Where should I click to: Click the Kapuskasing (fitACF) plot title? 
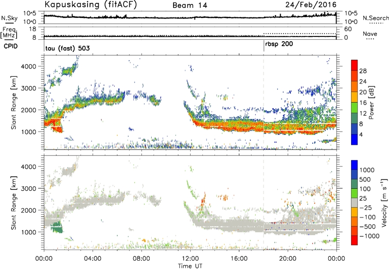pos(90,4)
